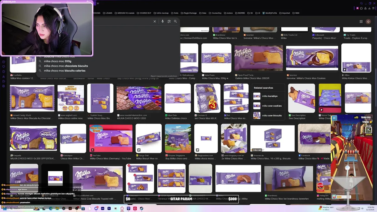Open the Windows Start menu

(4, 208)
